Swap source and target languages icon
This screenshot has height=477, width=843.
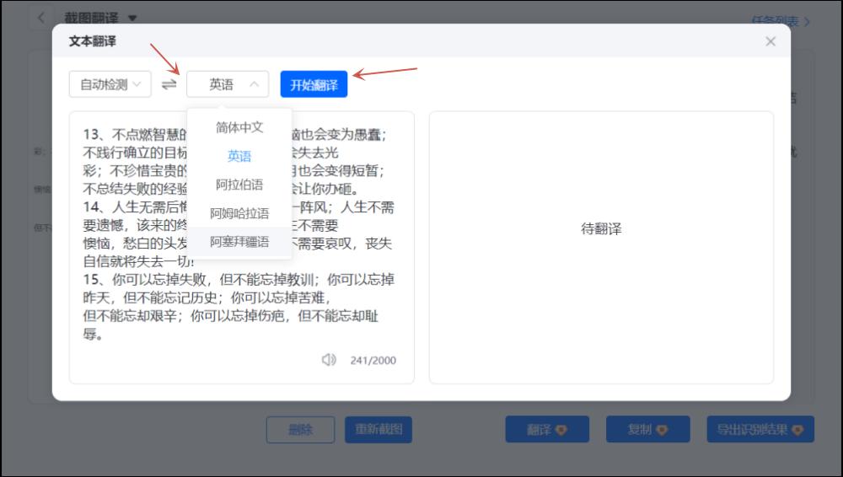pyautogui.click(x=169, y=84)
